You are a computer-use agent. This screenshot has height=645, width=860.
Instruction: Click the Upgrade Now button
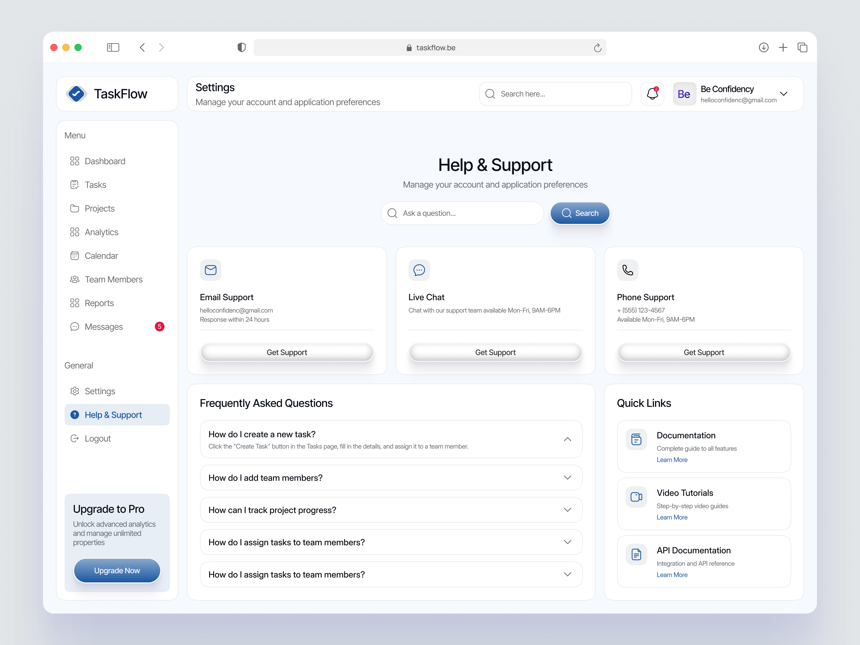(117, 570)
